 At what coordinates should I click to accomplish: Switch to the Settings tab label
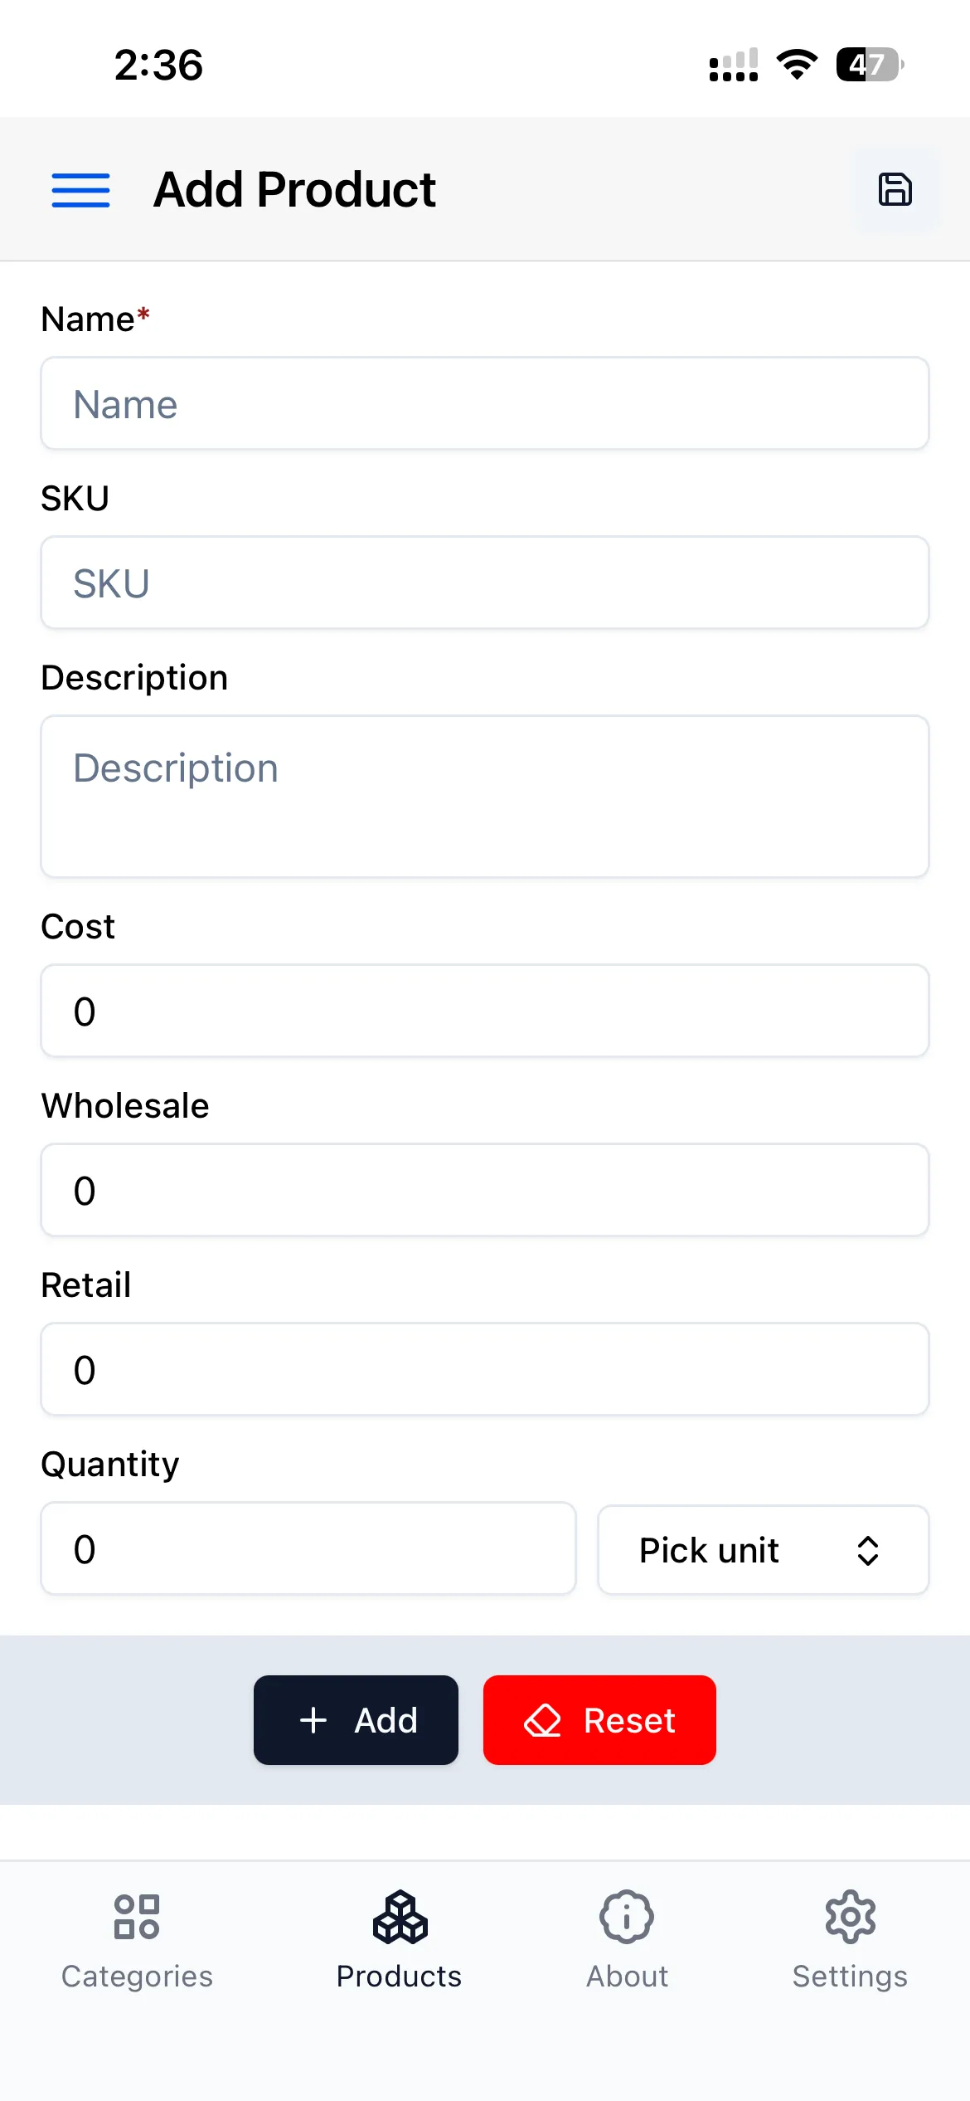[x=850, y=1977]
